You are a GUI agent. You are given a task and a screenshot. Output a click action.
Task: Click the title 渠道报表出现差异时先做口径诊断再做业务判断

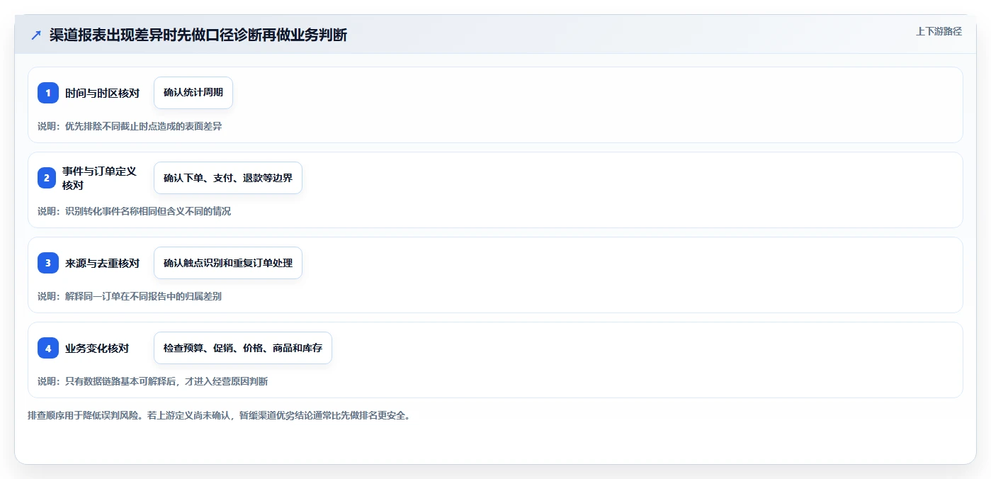(x=198, y=35)
